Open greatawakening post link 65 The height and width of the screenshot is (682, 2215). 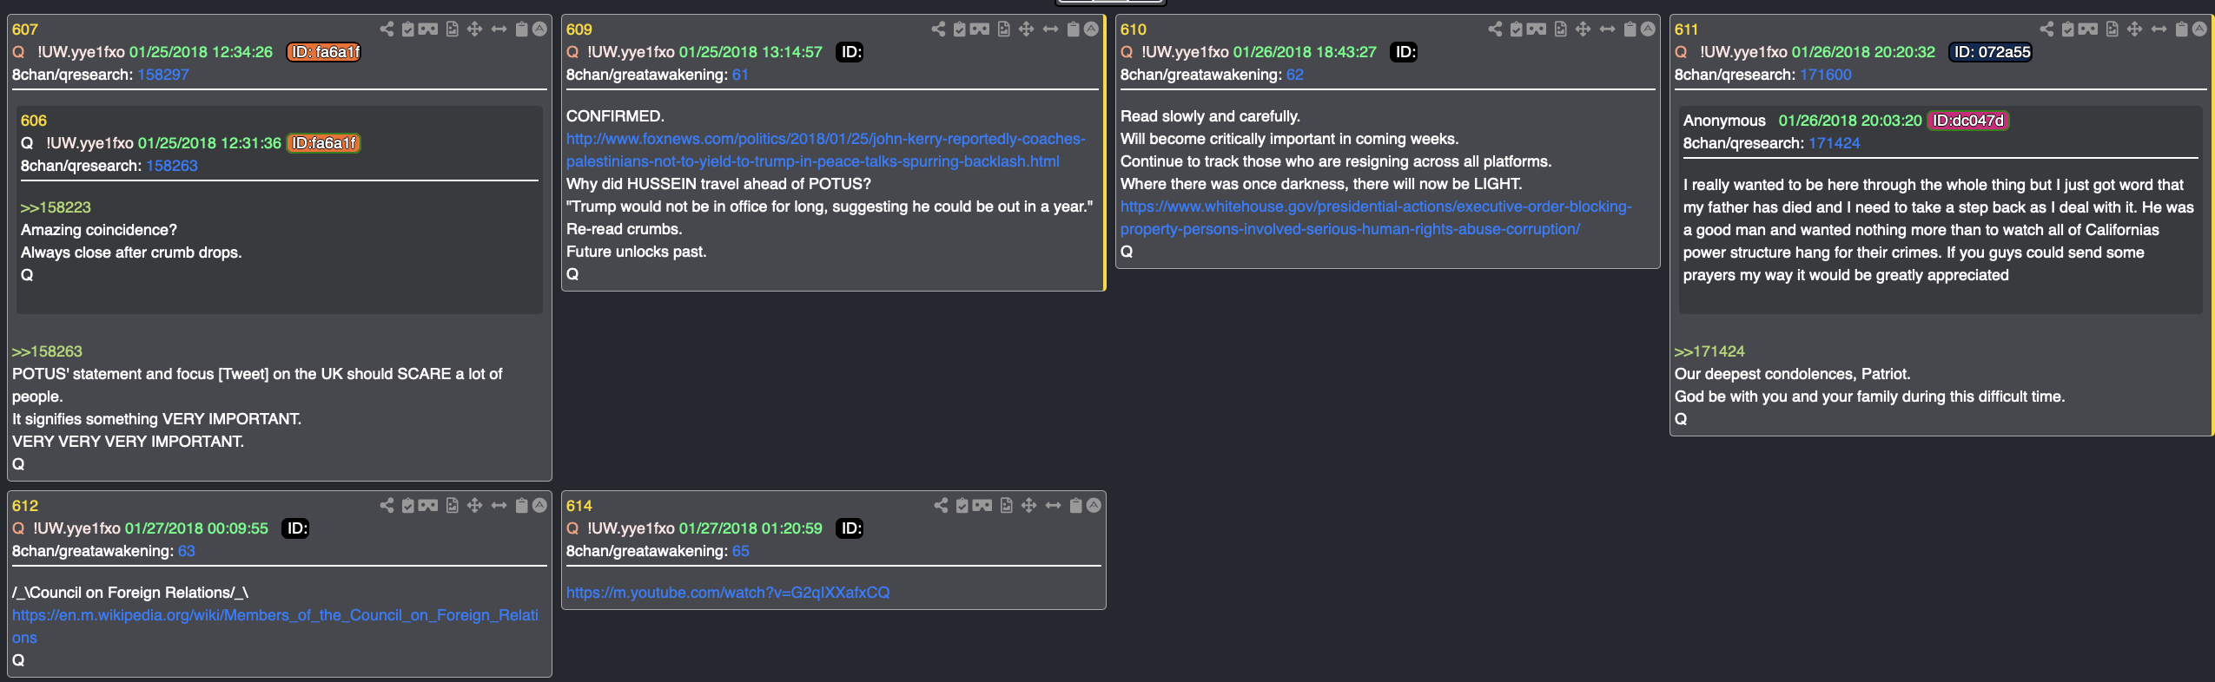[741, 551]
